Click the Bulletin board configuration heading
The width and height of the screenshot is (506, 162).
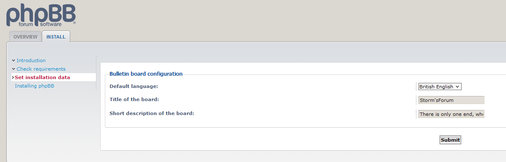(146, 74)
